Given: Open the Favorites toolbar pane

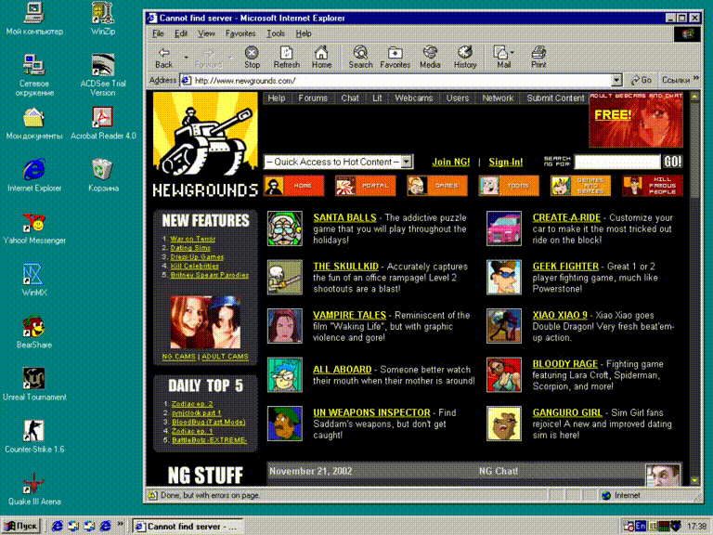Looking at the screenshot, I should click(395, 58).
